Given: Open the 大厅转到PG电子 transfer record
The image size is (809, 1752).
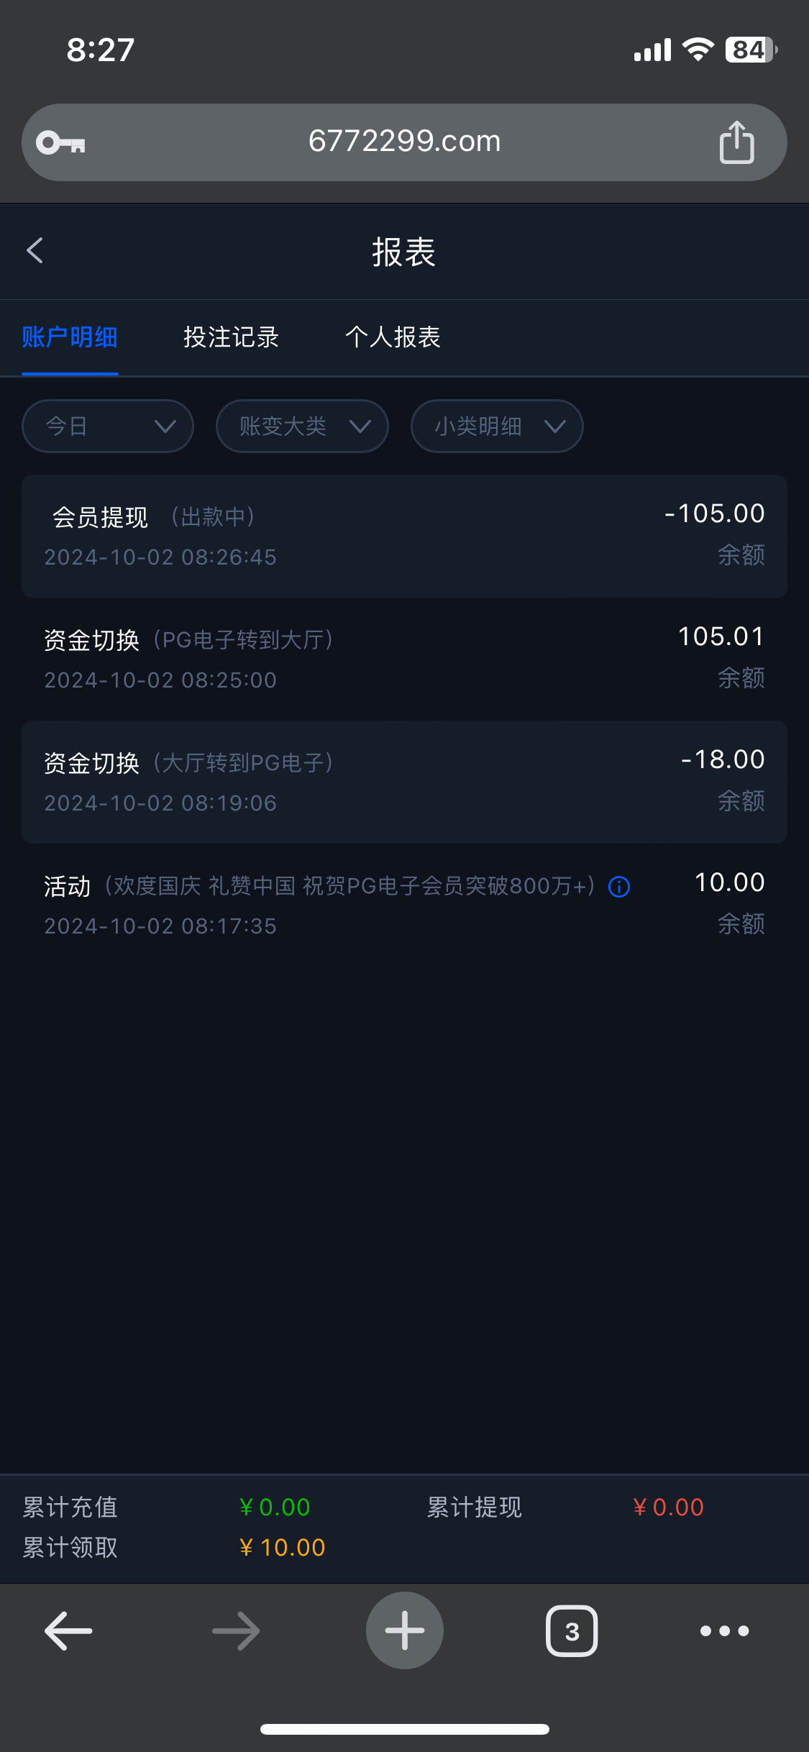Looking at the screenshot, I should tap(404, 782).
